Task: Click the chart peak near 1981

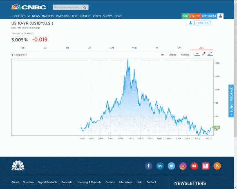Action: (x=128, y=59)
